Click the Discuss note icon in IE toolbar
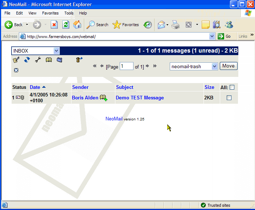The width and height of the screenshot is (255, 210). tap(205, 25)
